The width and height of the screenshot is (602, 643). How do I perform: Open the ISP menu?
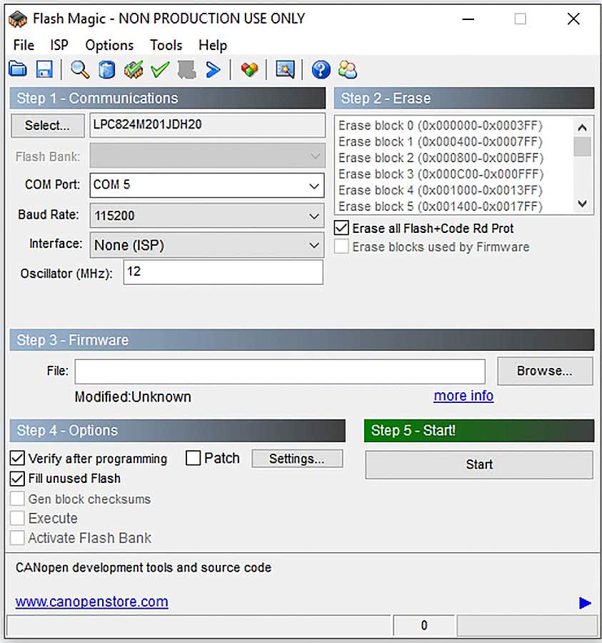59,45
